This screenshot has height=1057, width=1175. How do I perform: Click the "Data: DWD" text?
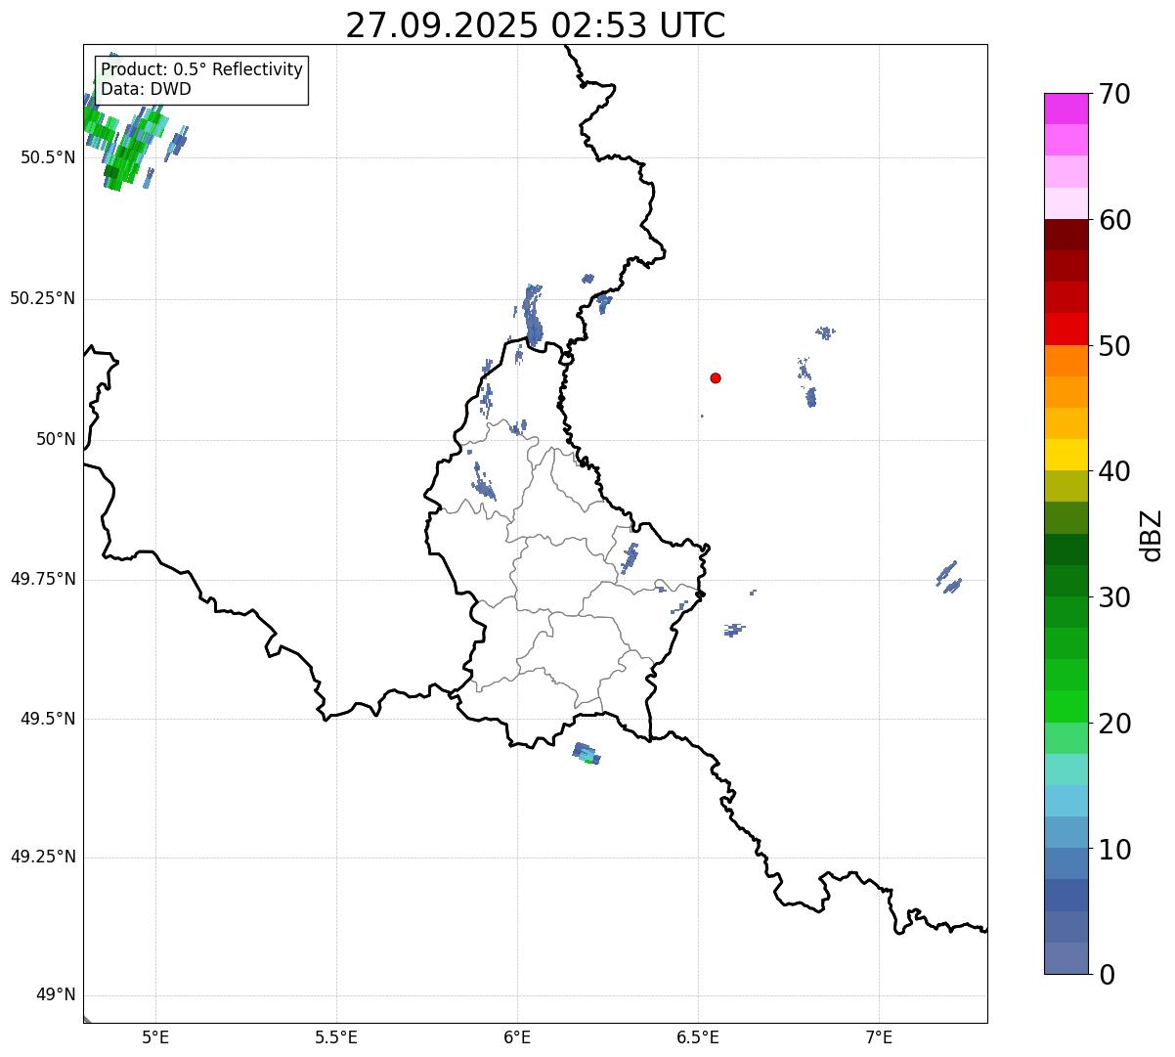(146, 89)
